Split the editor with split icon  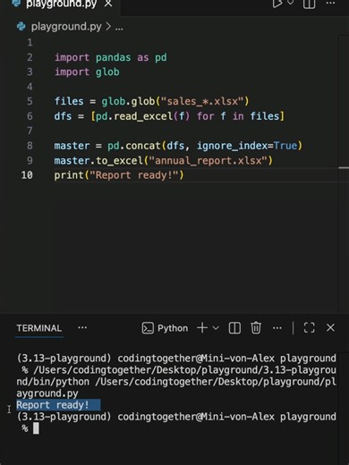point(310,4)
